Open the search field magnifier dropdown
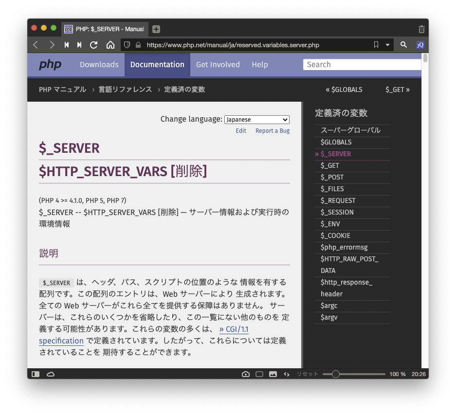The height and width of the screenshot is (415, 456). pos(403,45)
